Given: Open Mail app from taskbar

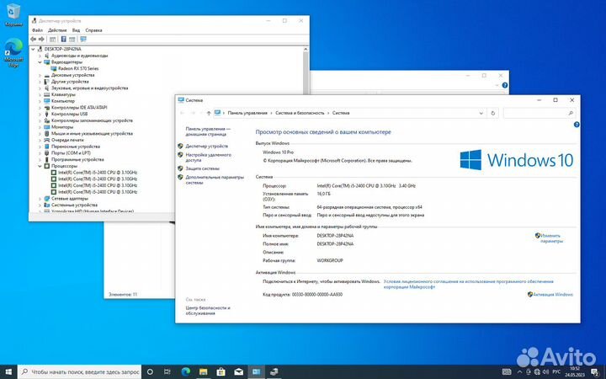Looking at the screenshot, I should (x=239, y=372).
